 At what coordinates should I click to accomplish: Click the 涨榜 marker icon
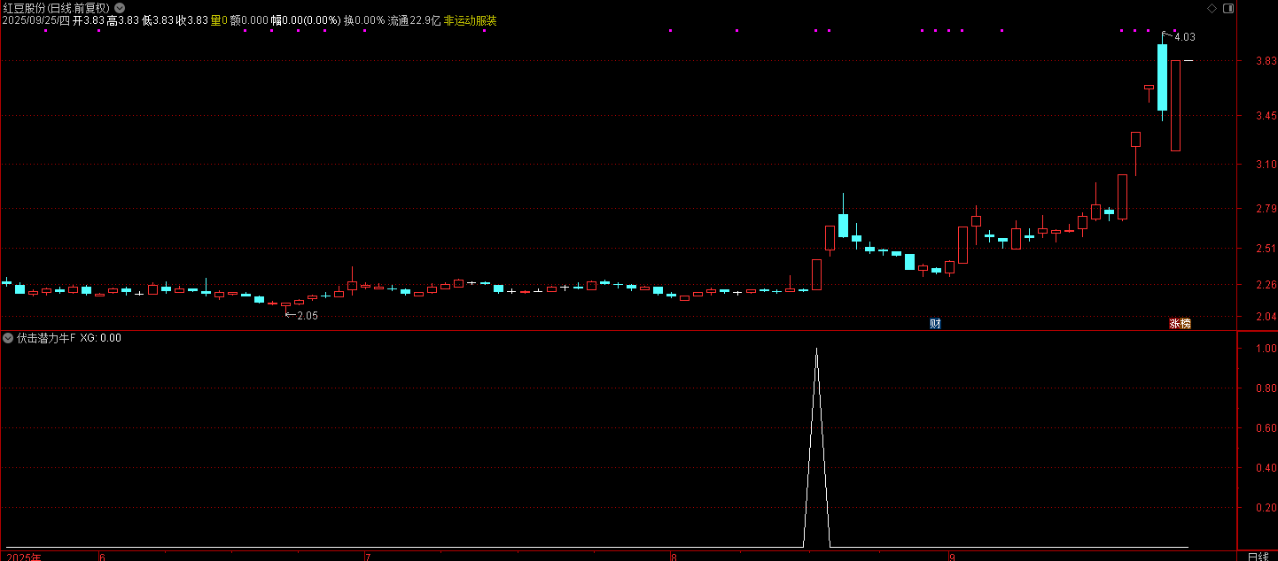tap(1180, 324)
